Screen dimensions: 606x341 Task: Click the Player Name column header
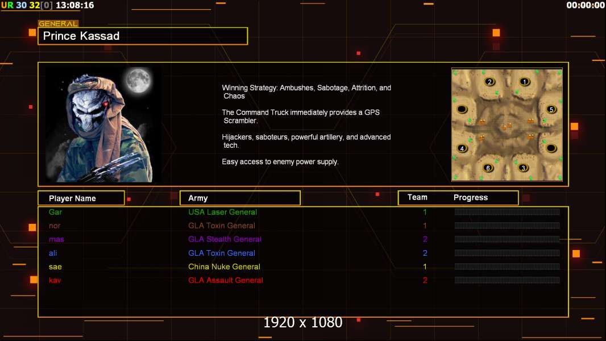point(81,198)
